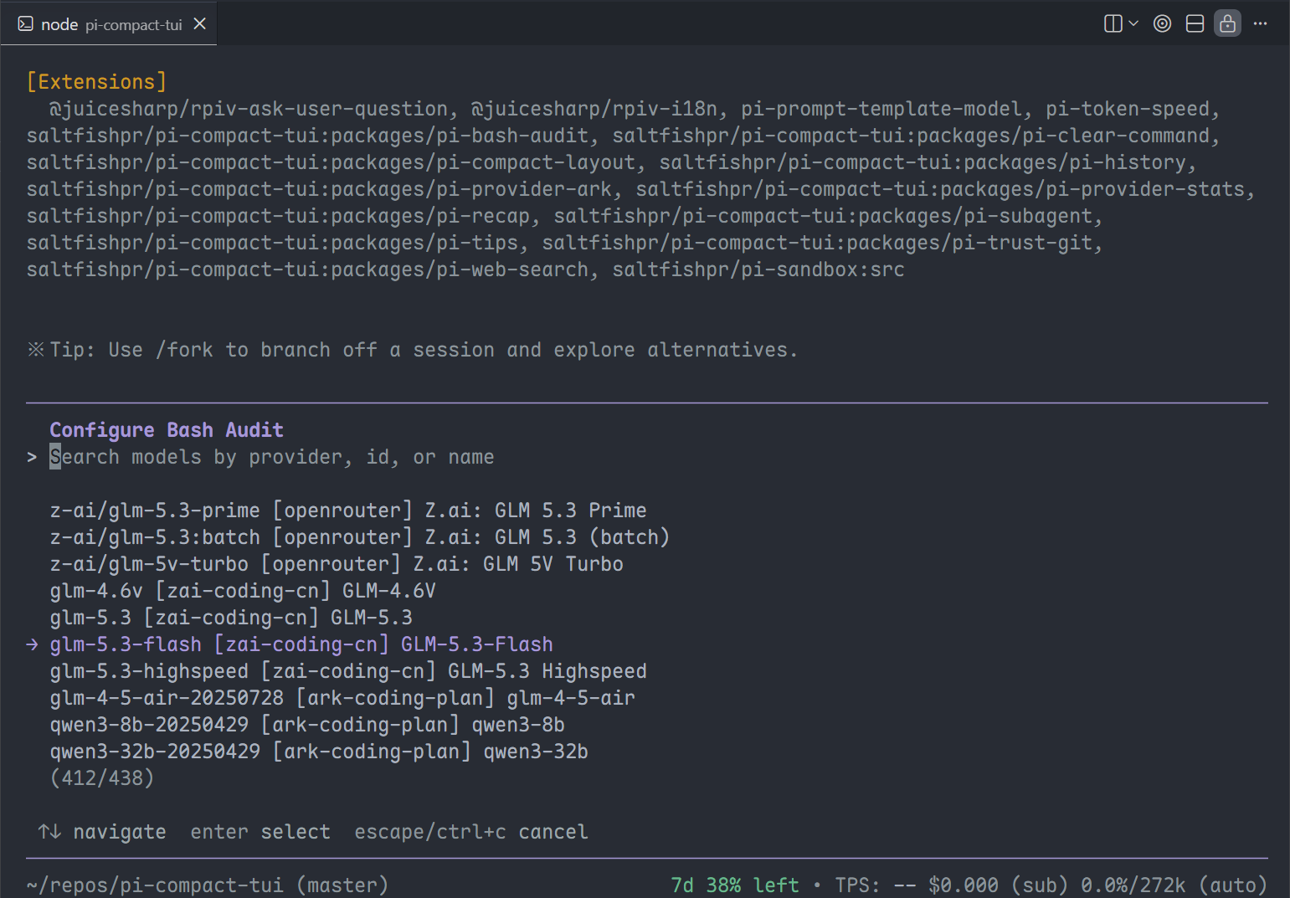1290x898 pixels.
Task: Click the Configure Bash Audit heading
Action: [167, 430]
